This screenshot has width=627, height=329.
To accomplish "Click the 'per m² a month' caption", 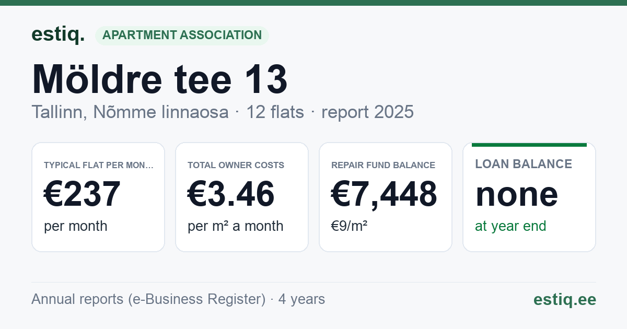I will [x=236, y=226].
